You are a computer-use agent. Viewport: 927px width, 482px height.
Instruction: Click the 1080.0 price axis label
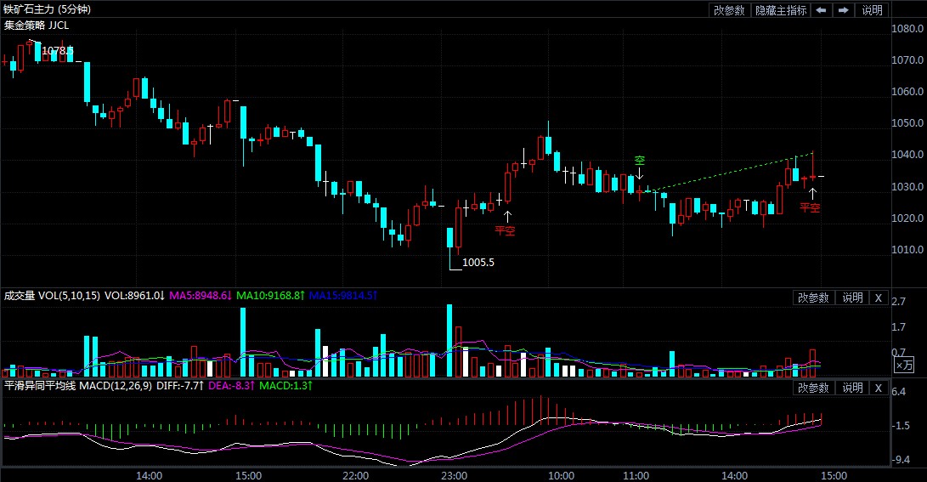tap(907, 29)
